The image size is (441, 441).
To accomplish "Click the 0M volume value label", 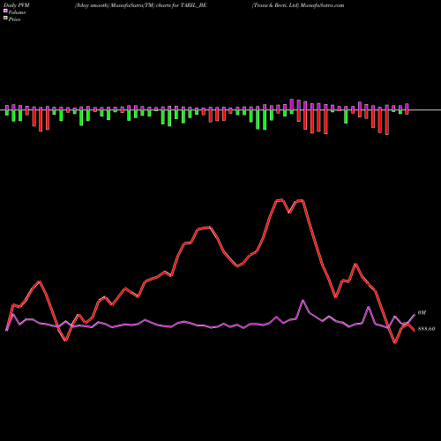I will point(422,313).
